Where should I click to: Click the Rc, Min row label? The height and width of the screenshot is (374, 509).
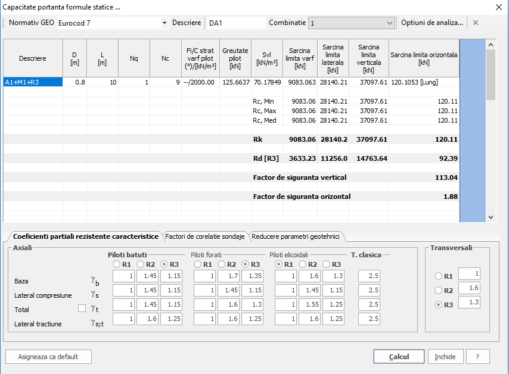(263, 101)
